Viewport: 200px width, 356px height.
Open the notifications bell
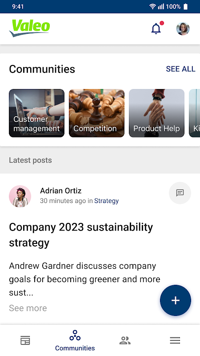[x=156, y=29]
